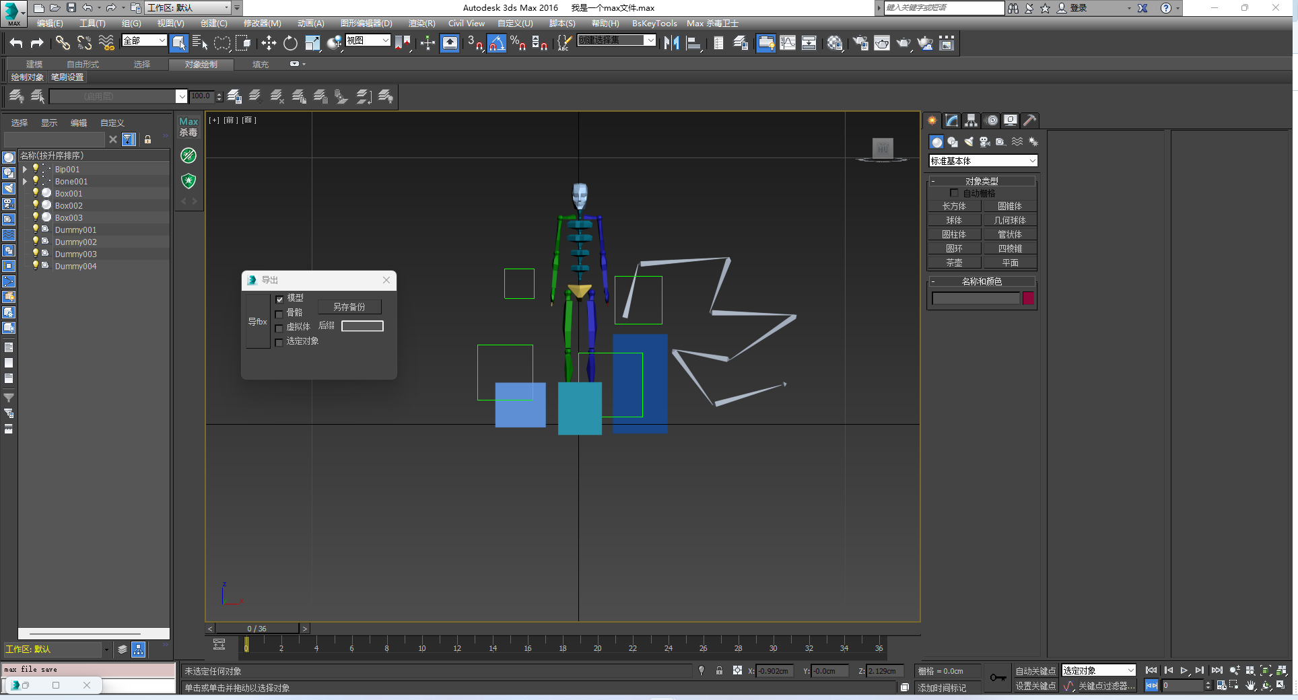Open the Modify panel tab

951,120
